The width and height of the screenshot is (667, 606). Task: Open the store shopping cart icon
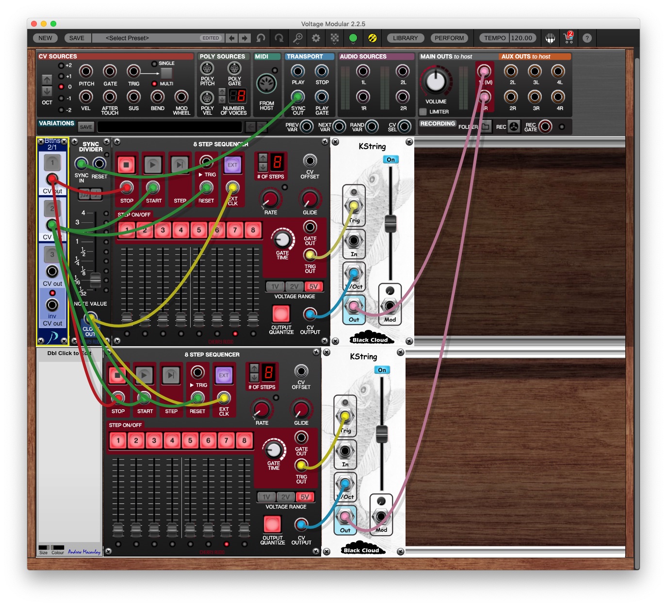[x=569, y=37]
